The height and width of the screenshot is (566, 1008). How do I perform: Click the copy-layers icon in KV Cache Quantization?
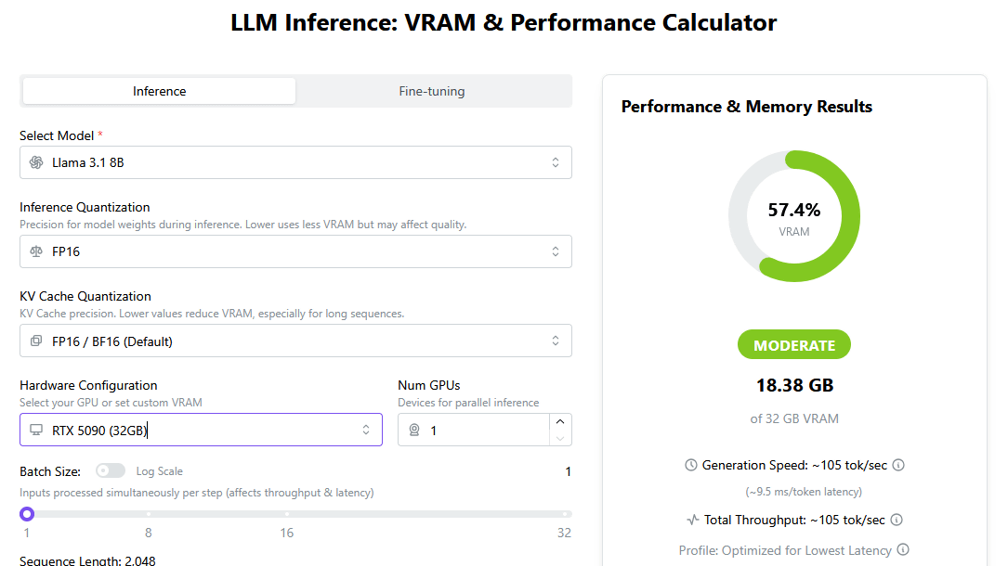click(x=36, y=341)
